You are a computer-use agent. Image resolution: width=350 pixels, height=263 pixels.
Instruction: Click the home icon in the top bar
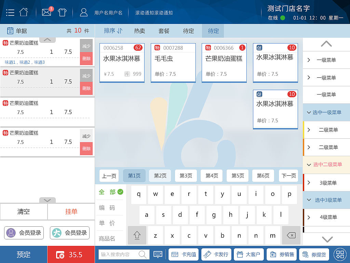(23, 11)
